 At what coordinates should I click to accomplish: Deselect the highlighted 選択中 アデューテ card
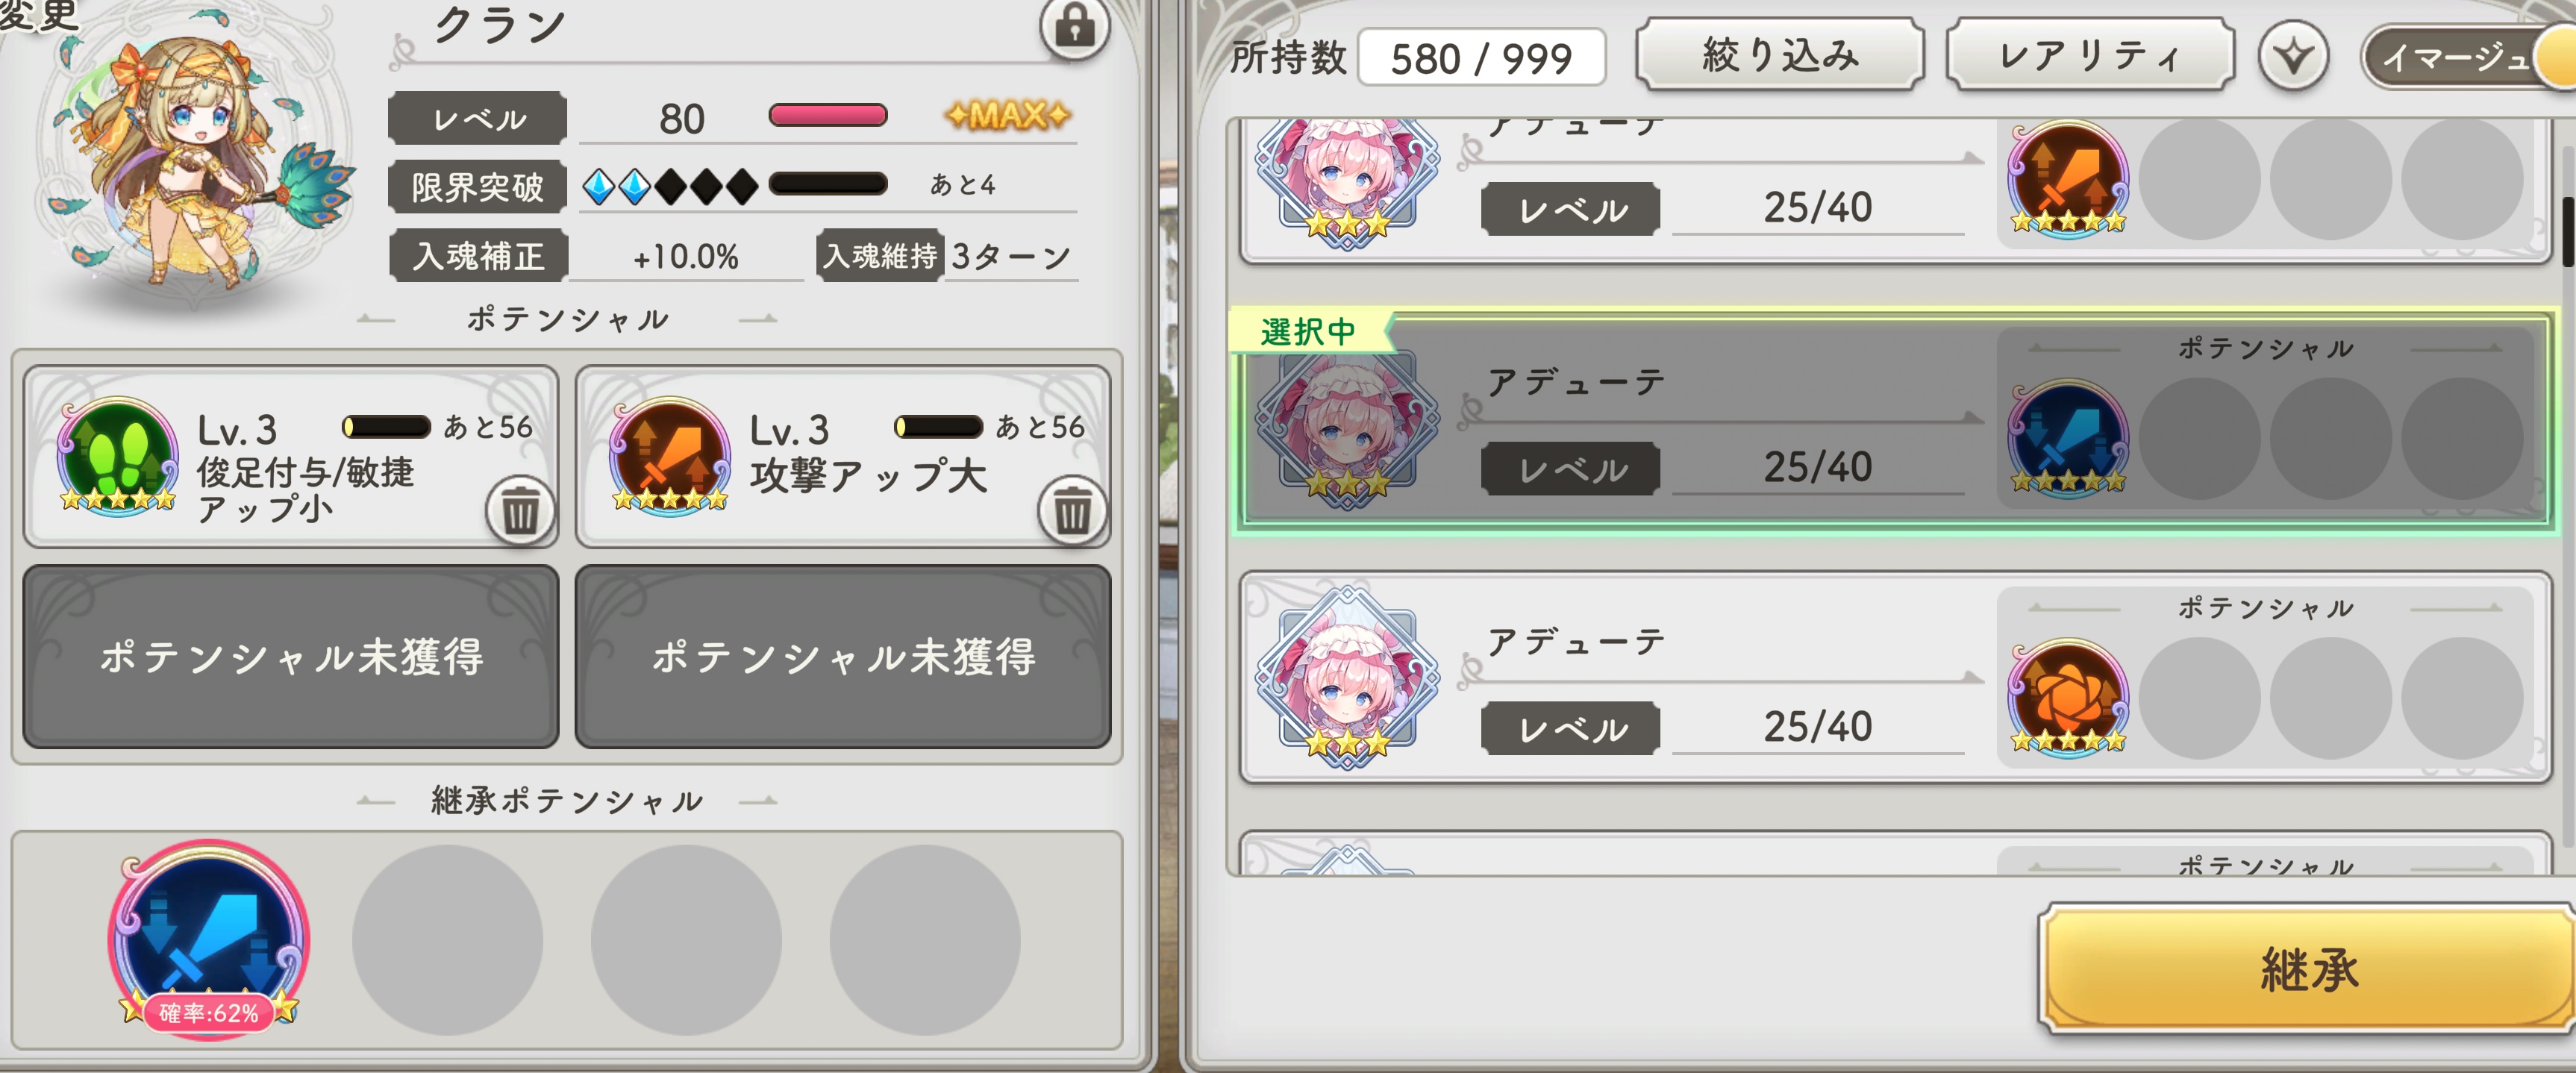tap(1895, 420)
